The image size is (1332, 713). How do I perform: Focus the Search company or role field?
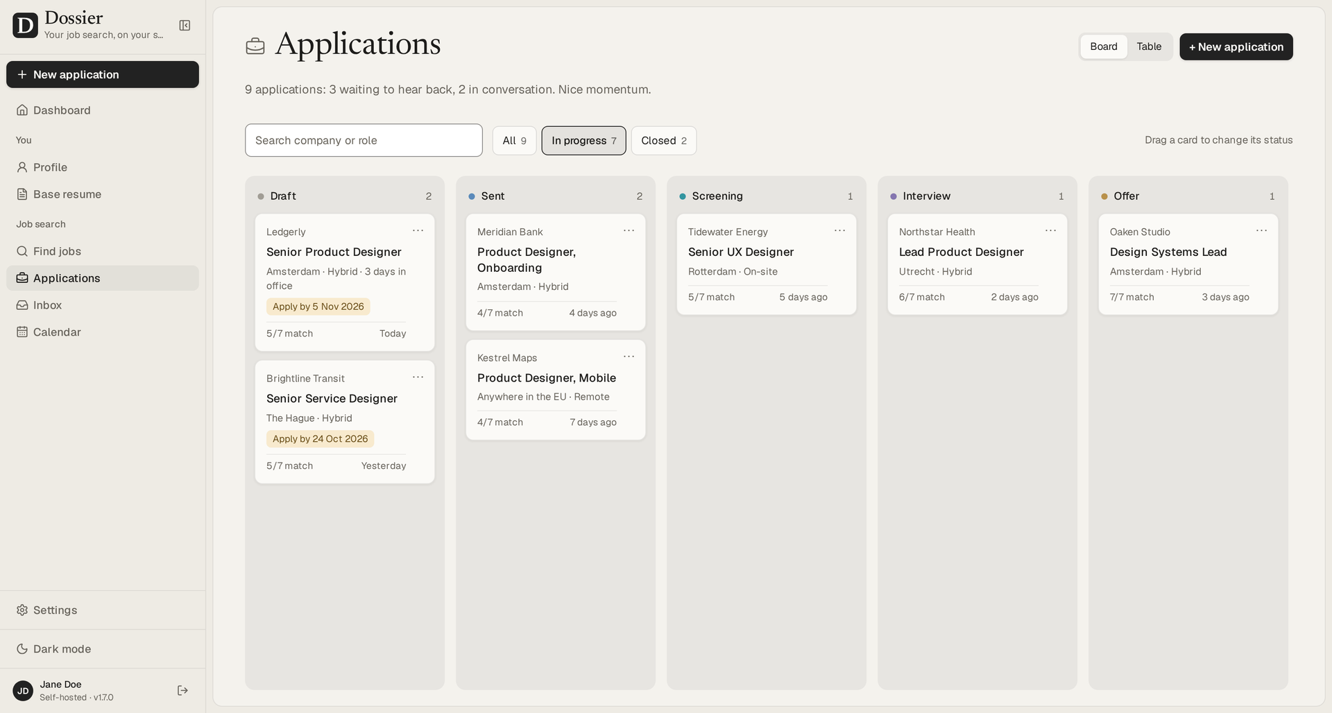pos(364,140)
